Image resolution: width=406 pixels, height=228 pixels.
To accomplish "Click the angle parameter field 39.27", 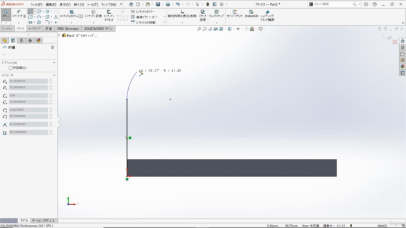I will (28, 132).
